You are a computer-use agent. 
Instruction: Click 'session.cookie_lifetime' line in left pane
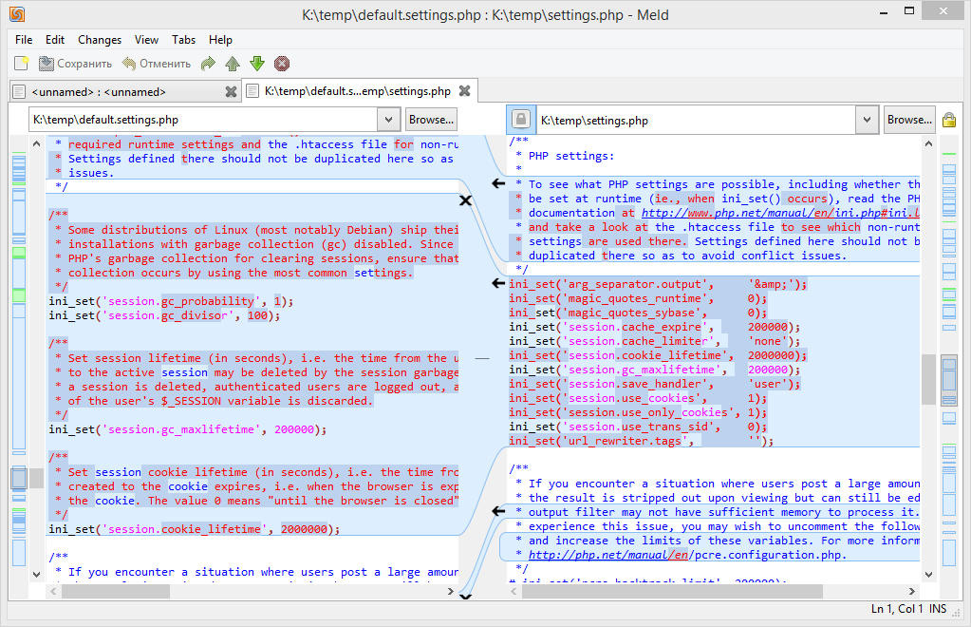(x=195, y=529)
